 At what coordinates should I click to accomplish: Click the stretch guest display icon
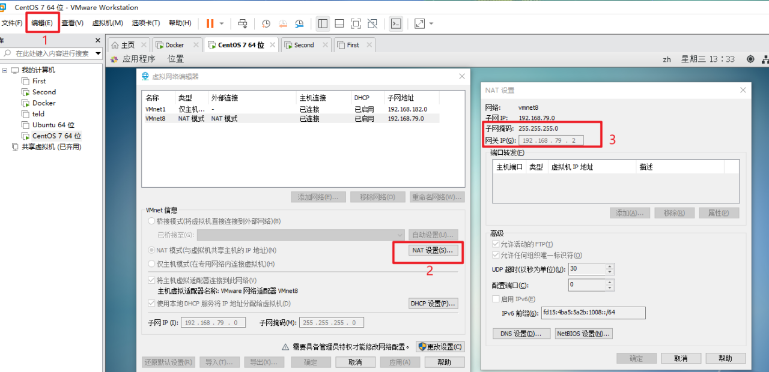point(419,23)
